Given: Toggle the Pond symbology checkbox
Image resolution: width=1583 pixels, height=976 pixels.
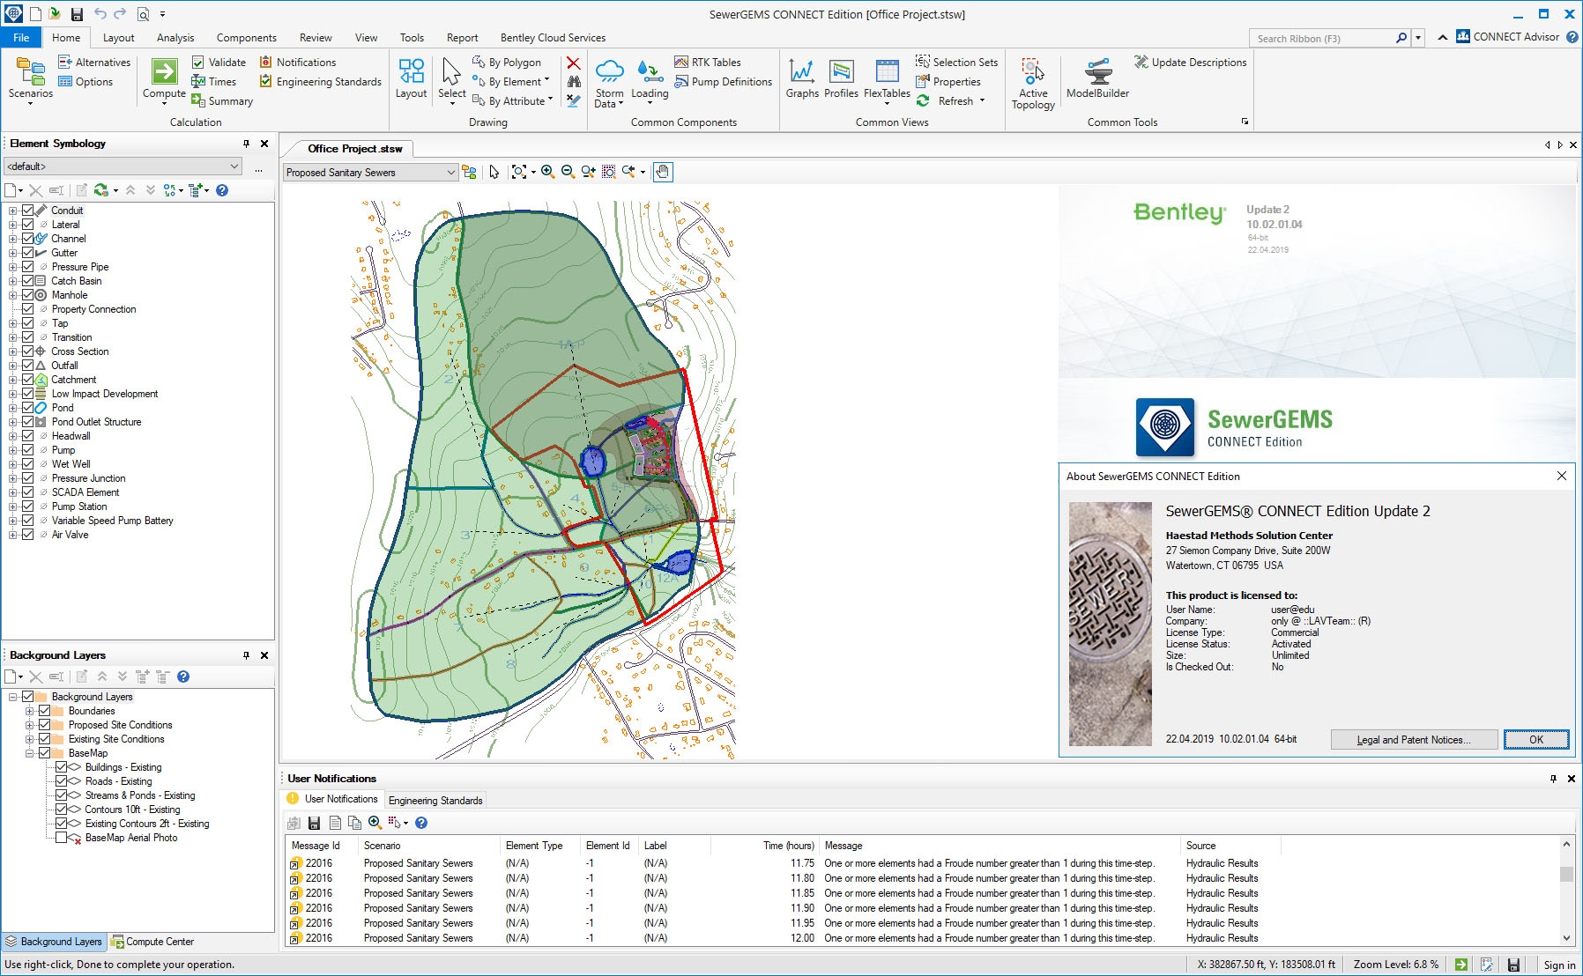Looking at the screenshot, I should click(x=27, y=408).
